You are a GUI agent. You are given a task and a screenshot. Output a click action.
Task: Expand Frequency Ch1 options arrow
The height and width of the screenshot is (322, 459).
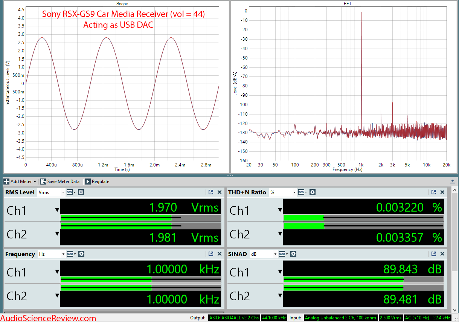[x=57, y=272]
